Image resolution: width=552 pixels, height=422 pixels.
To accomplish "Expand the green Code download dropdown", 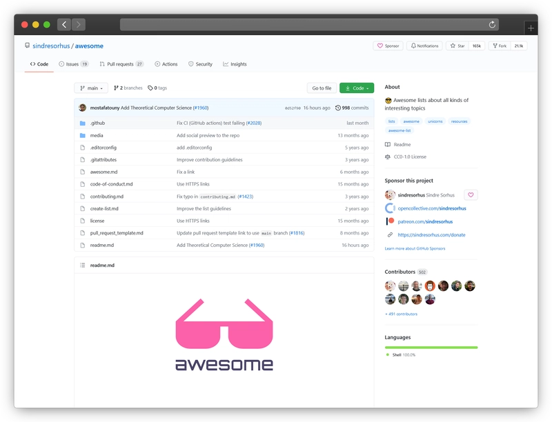I will pos(357,88).
